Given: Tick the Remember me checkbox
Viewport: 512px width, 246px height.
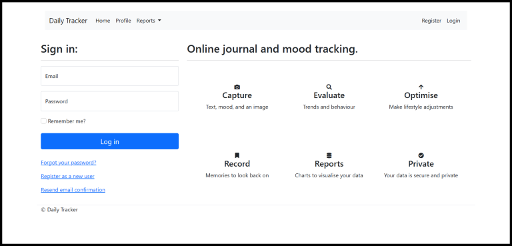Looking at the screenshot, I should 43,121.
